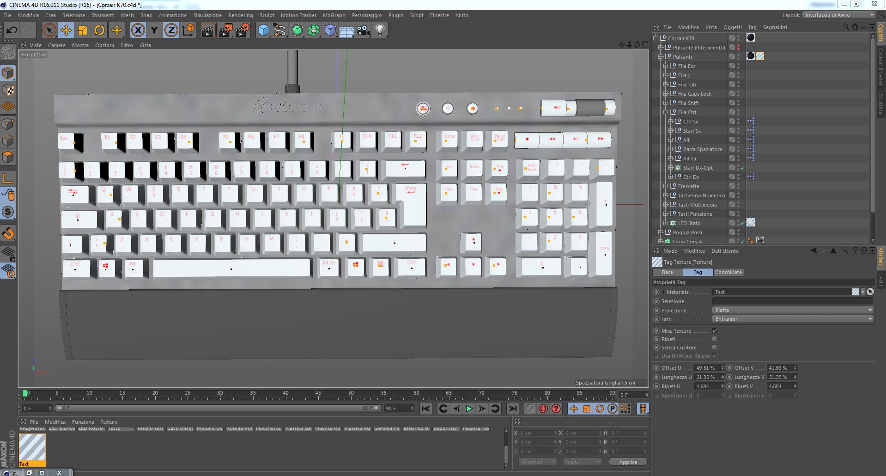Image resolution: width=886 pixels, height=476 pixels.
Task: Render to Picture Viewer
Action: 225,31
